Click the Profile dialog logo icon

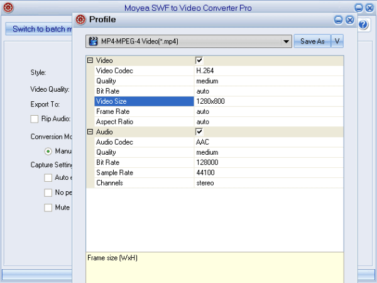[x=80, y=19]
